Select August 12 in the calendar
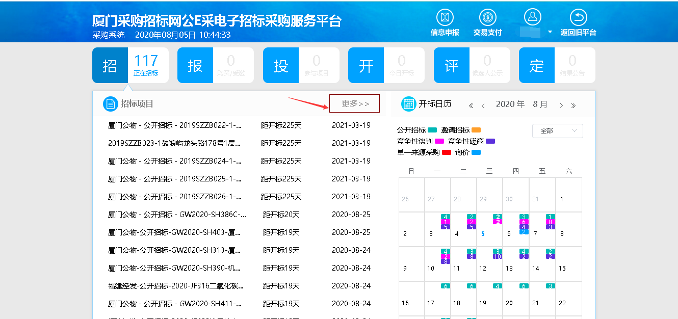678x319 pixels. (489, 264)
